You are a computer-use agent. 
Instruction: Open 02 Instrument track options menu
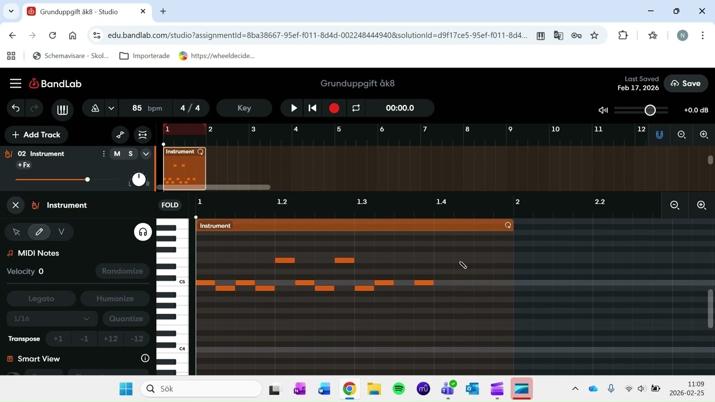coord(103,154)
